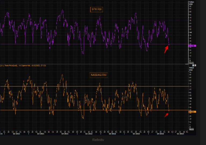
Task: Click the orange NASDAQ current value tag
Action: tap(192, 112)
